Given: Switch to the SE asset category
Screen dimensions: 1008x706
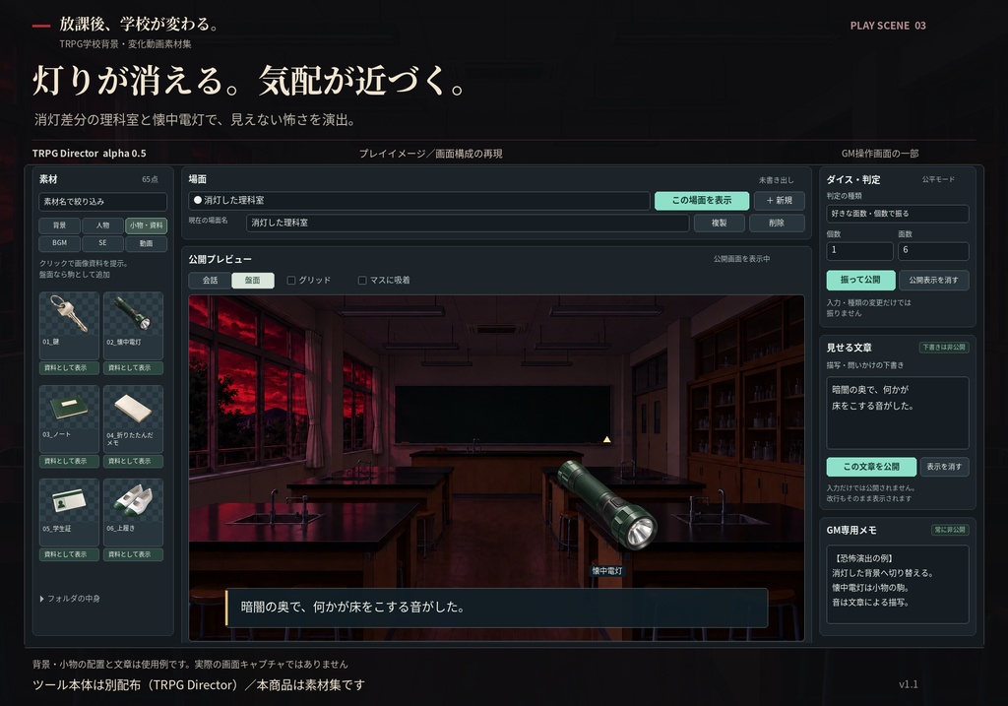Looking at the screenshot, I should 102,243.
